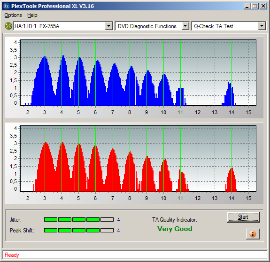Open the Help menu

(x=32, y=15)
